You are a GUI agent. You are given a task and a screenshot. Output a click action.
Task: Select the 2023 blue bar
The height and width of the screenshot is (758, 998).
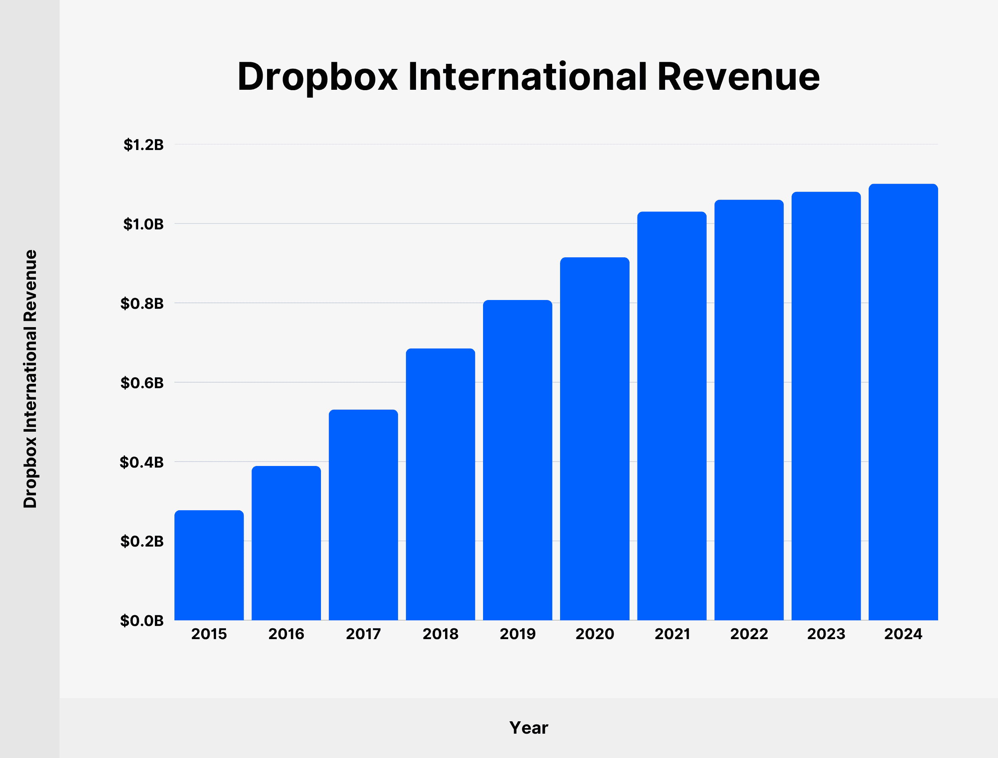(x=826, y=406)
